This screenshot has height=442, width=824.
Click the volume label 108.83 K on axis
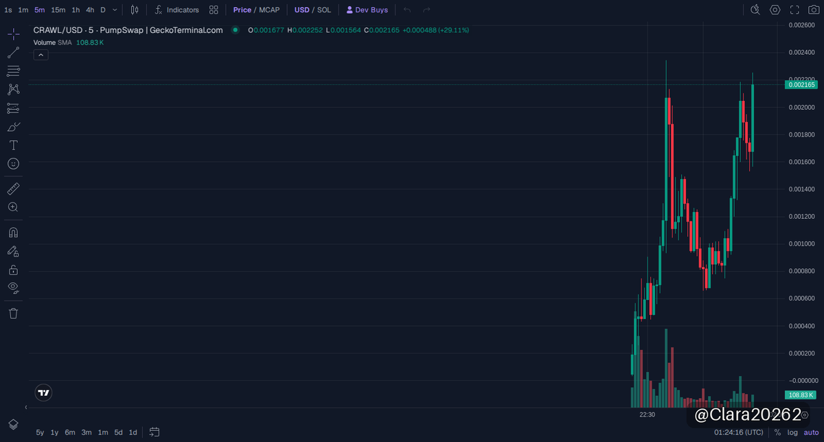[801, 395]
